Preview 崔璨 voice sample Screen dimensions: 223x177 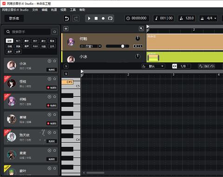point(49,115)
